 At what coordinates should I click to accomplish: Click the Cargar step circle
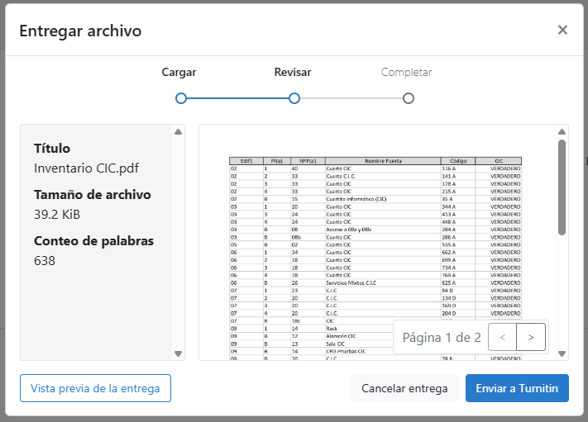[181, 98]
